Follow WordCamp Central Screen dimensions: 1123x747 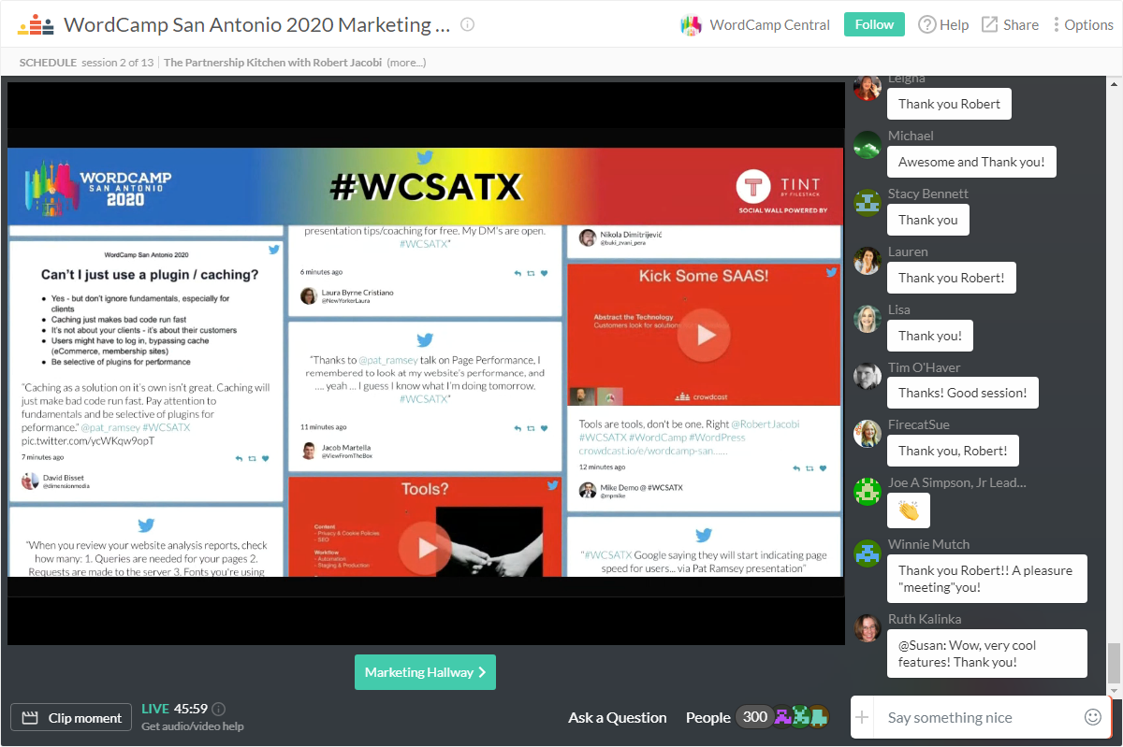(x=874, y=25)
